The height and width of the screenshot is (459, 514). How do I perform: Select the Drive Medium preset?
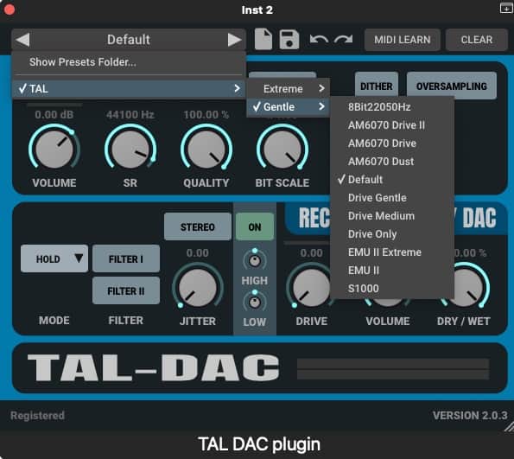coord(392,216)
